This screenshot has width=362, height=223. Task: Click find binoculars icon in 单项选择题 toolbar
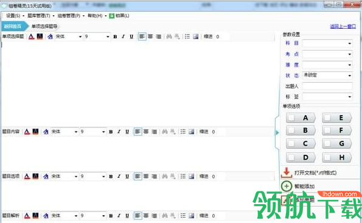coord(169,37)
